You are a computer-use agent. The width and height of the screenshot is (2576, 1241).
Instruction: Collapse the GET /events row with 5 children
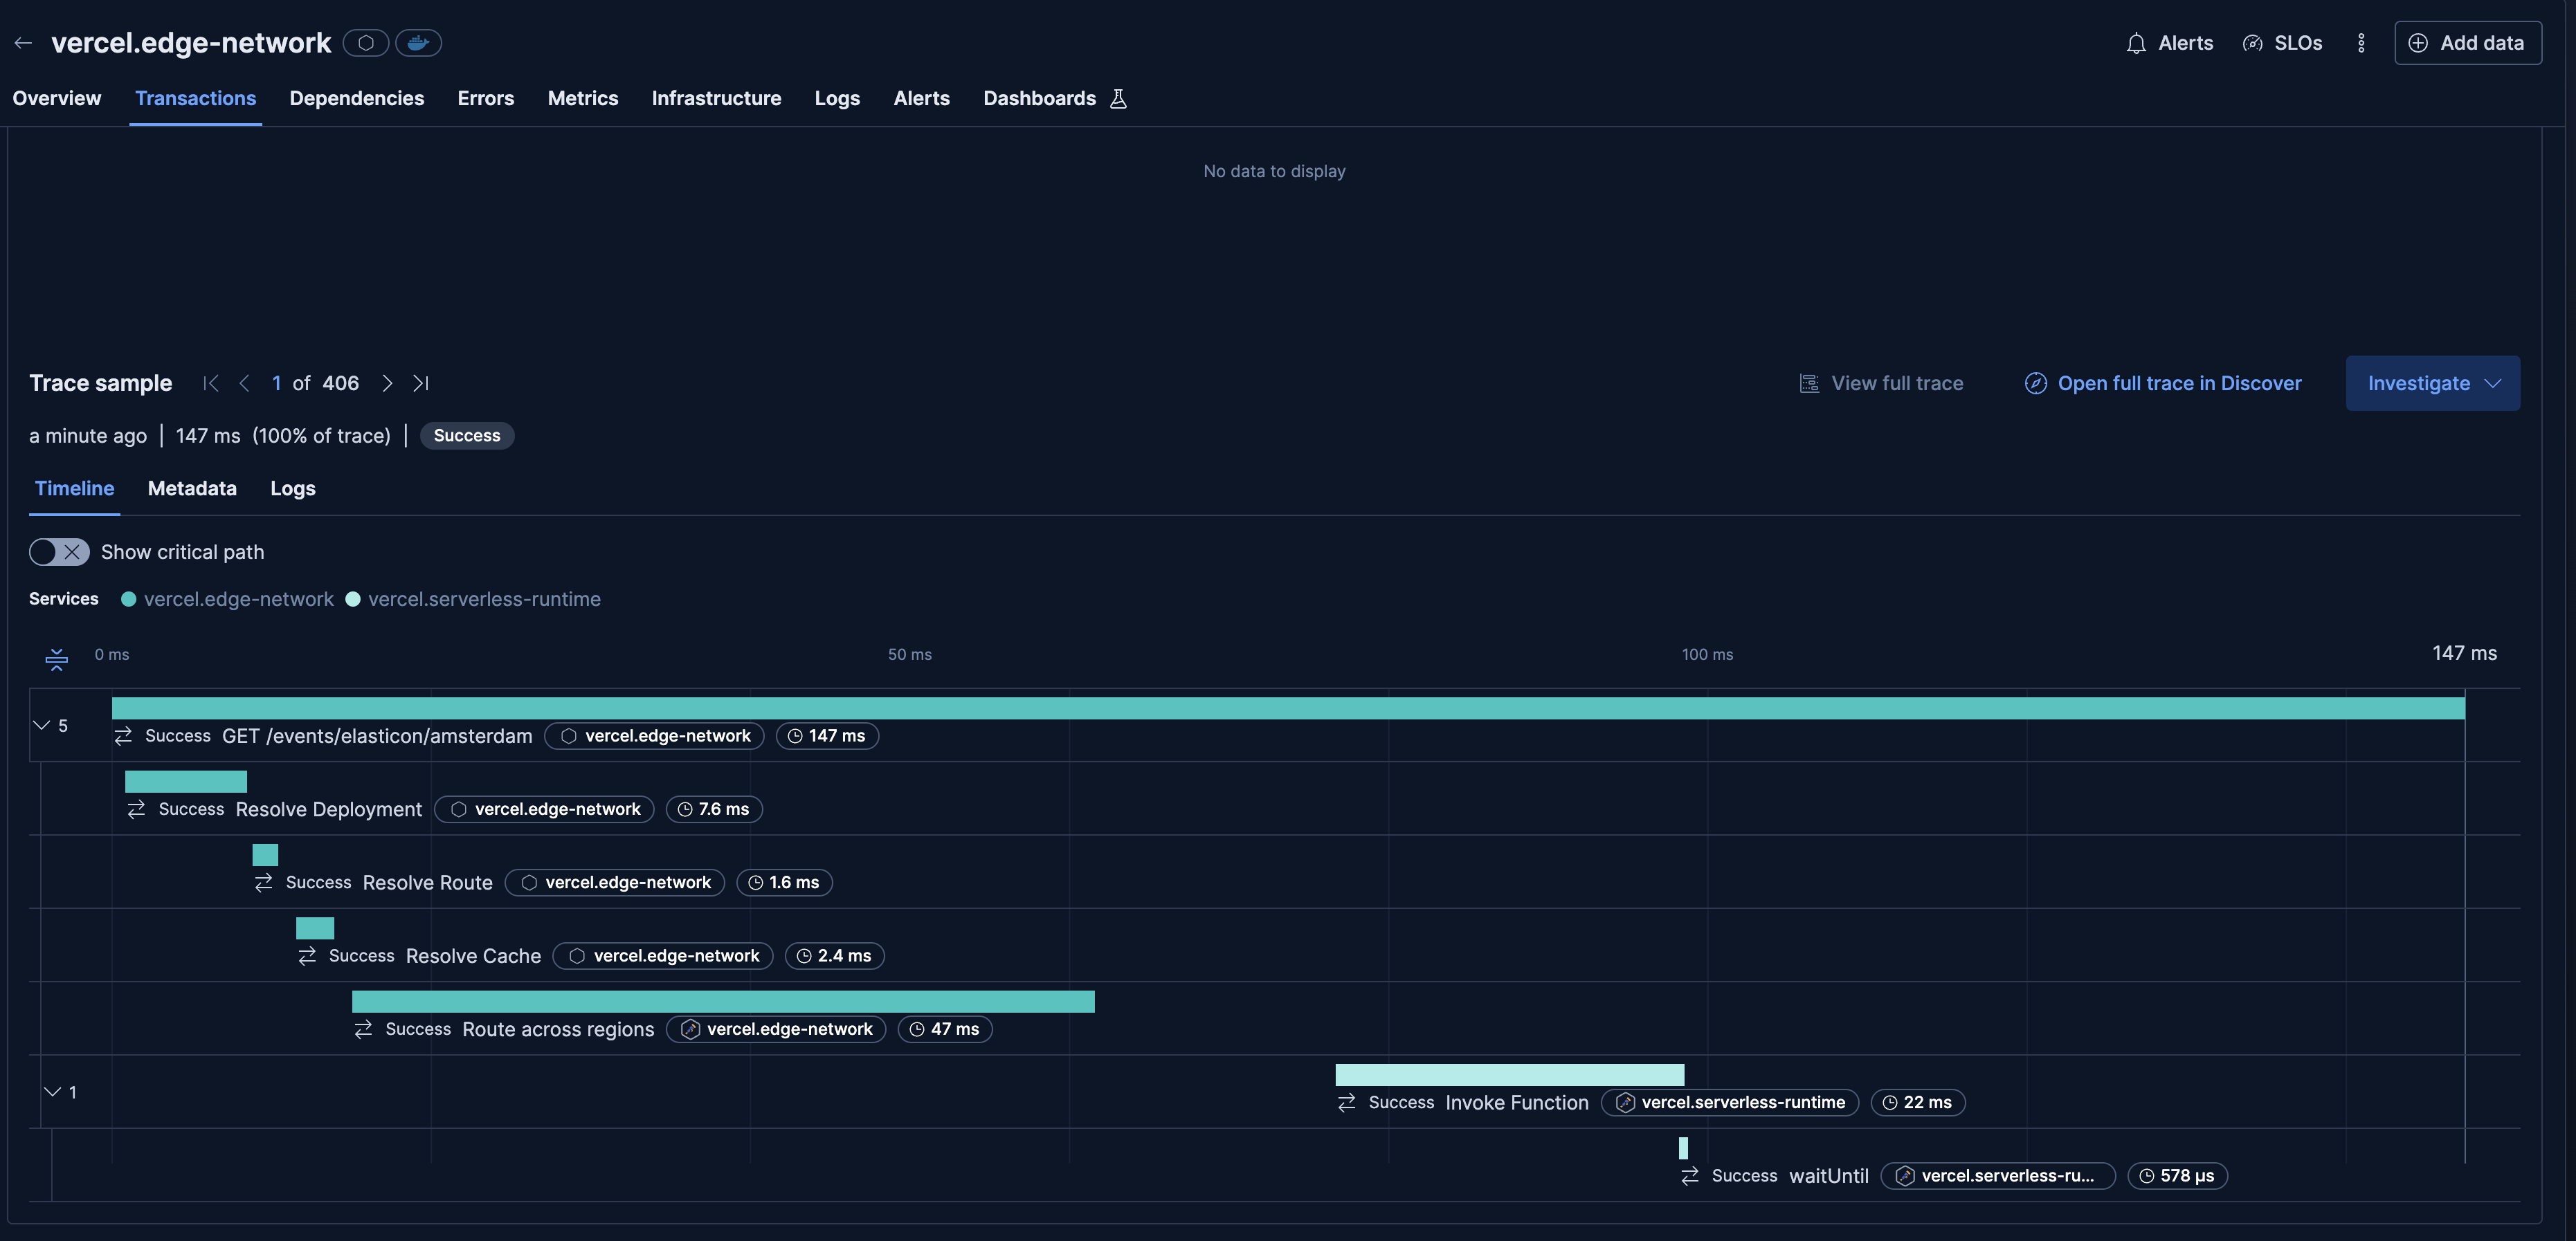(42, 726)
